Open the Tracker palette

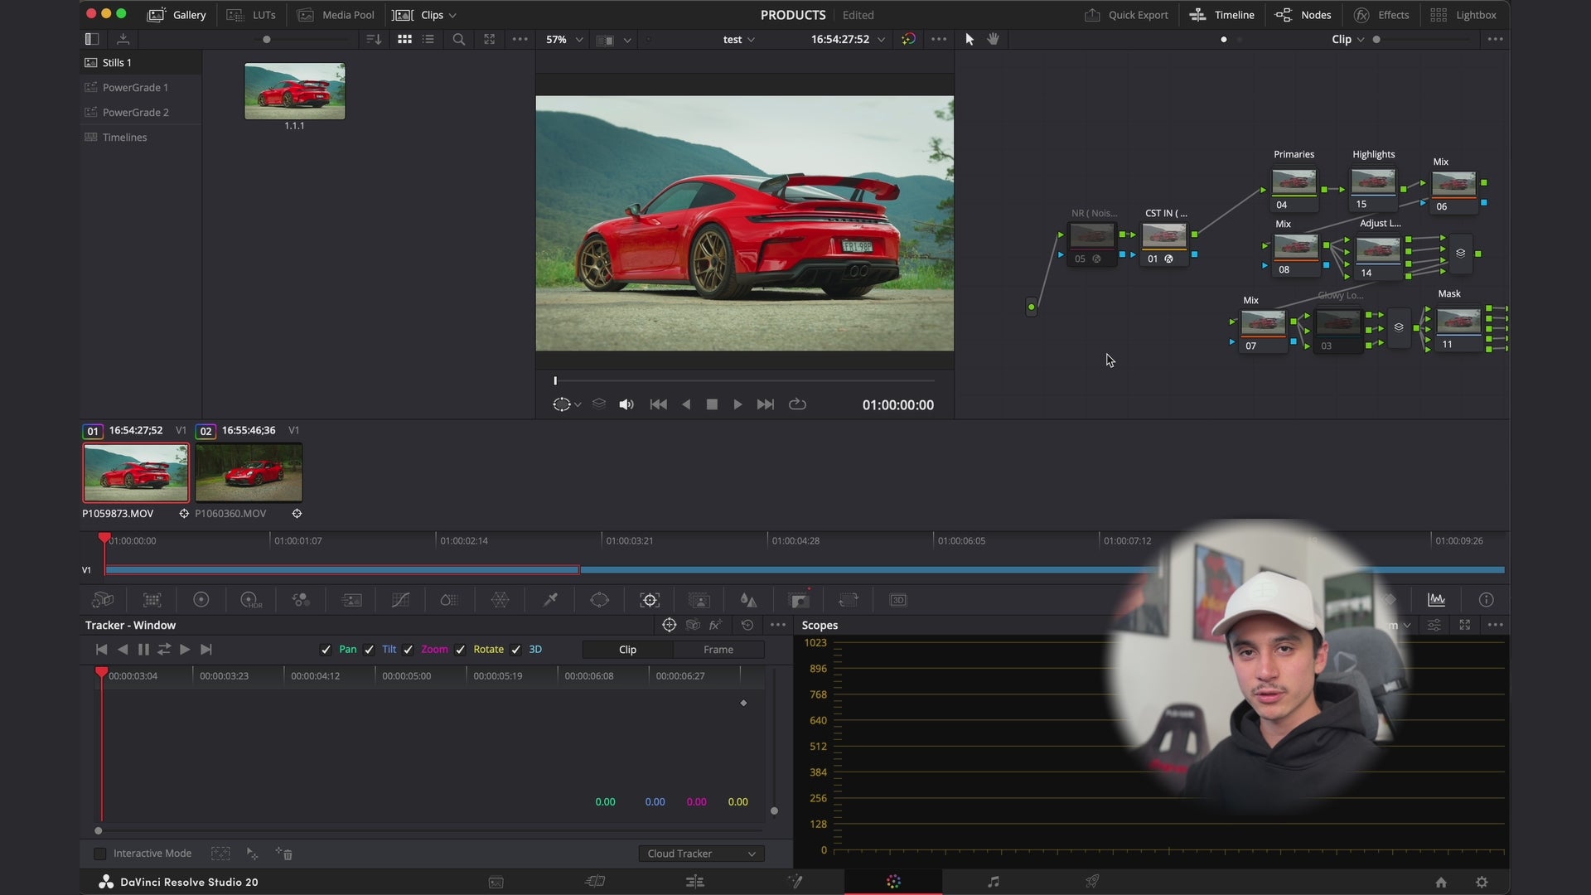coord(649,599)
